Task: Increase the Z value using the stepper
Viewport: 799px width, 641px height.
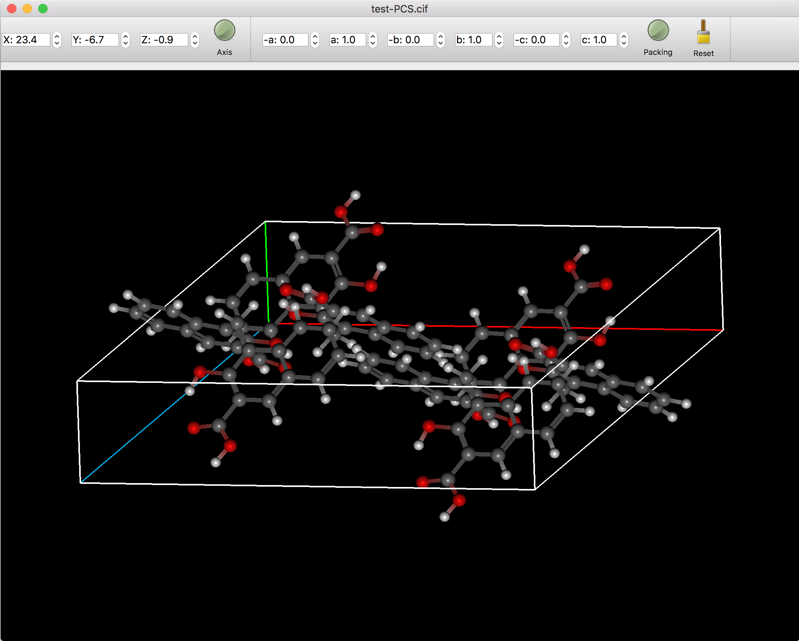Action: (195, 37)
